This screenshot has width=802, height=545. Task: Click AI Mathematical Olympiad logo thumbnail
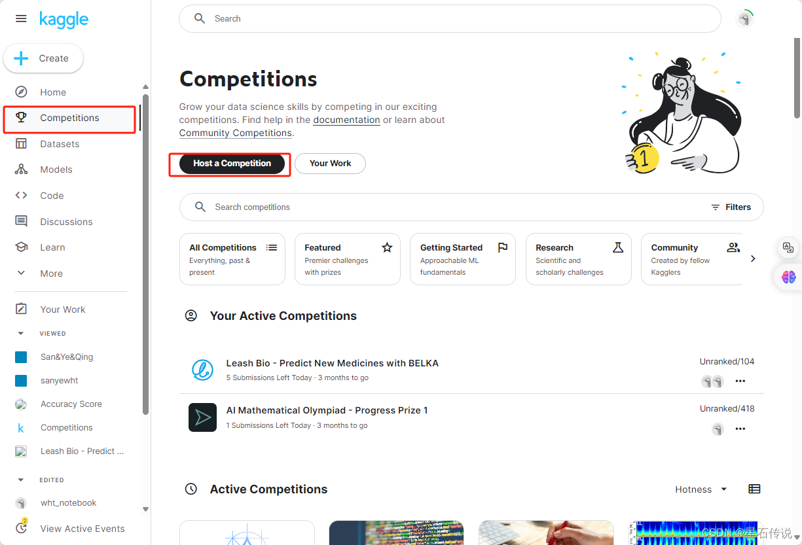(x=203, y=417)
